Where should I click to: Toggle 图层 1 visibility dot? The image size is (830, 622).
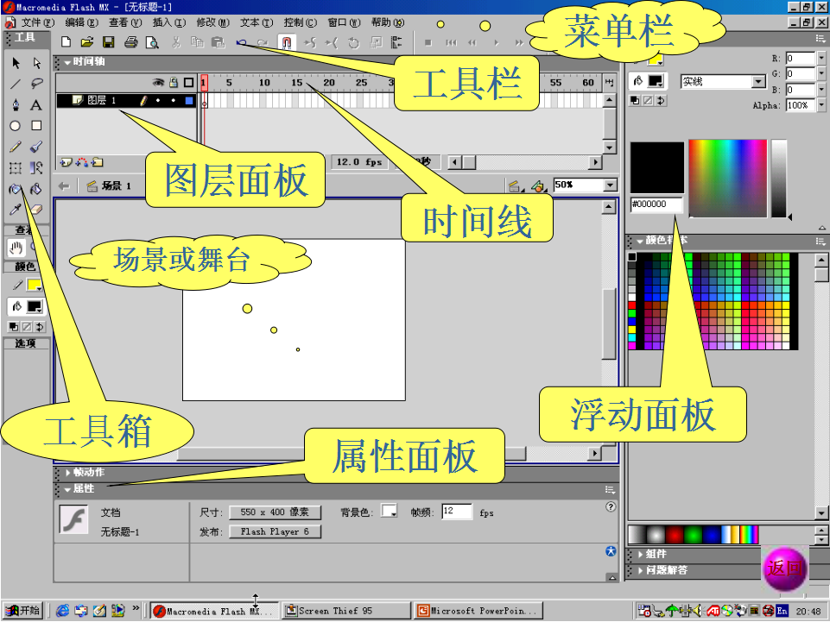point(158,100)
